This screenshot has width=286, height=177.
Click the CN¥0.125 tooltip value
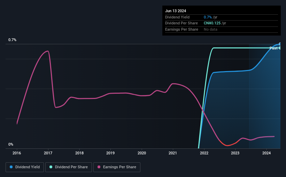click(x=212, y=23)
